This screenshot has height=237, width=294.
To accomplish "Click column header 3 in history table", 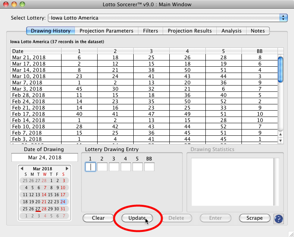I will [151, 51].
